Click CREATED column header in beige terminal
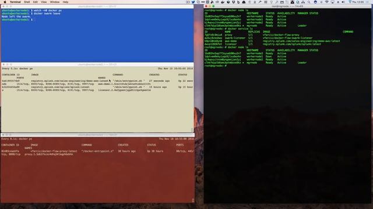This screenshot has width=373, height=209. (x=154, y=75)
